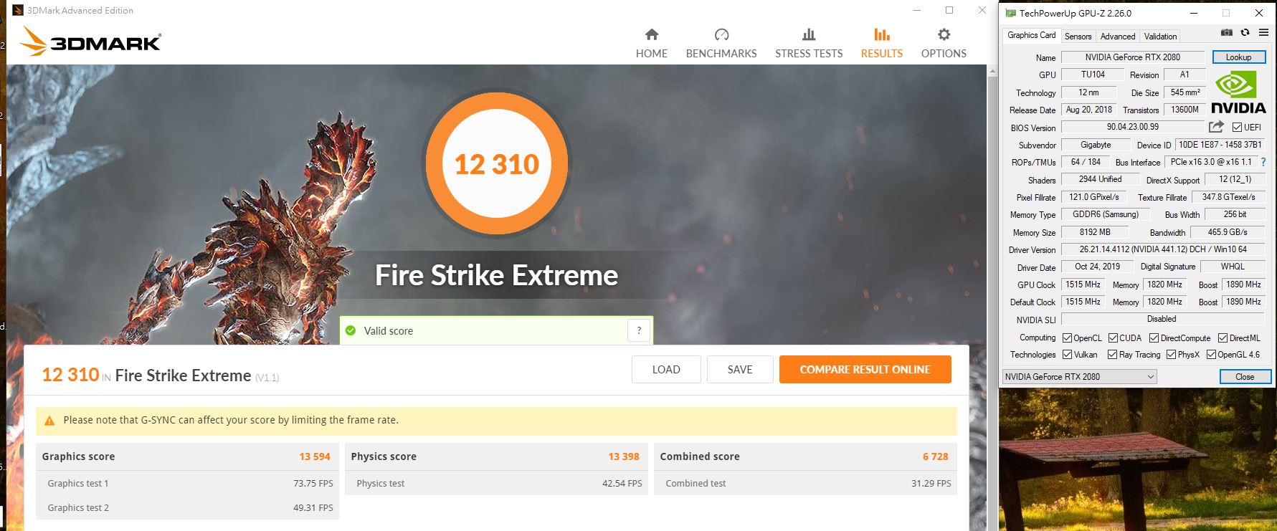Click Physics test 42.54 FPS value
This screenshot has width=1277, height=531.
[x=622, y=484]
